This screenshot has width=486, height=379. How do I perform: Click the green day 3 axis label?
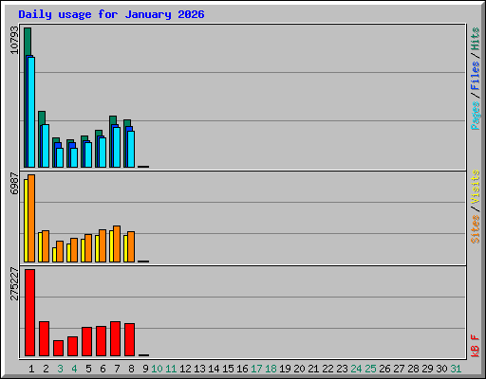point(60,369)
